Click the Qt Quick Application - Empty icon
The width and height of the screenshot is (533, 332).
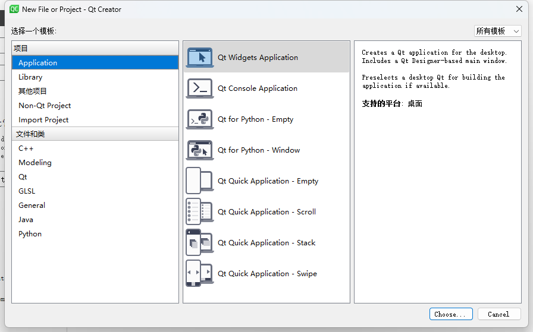point(199,181)
